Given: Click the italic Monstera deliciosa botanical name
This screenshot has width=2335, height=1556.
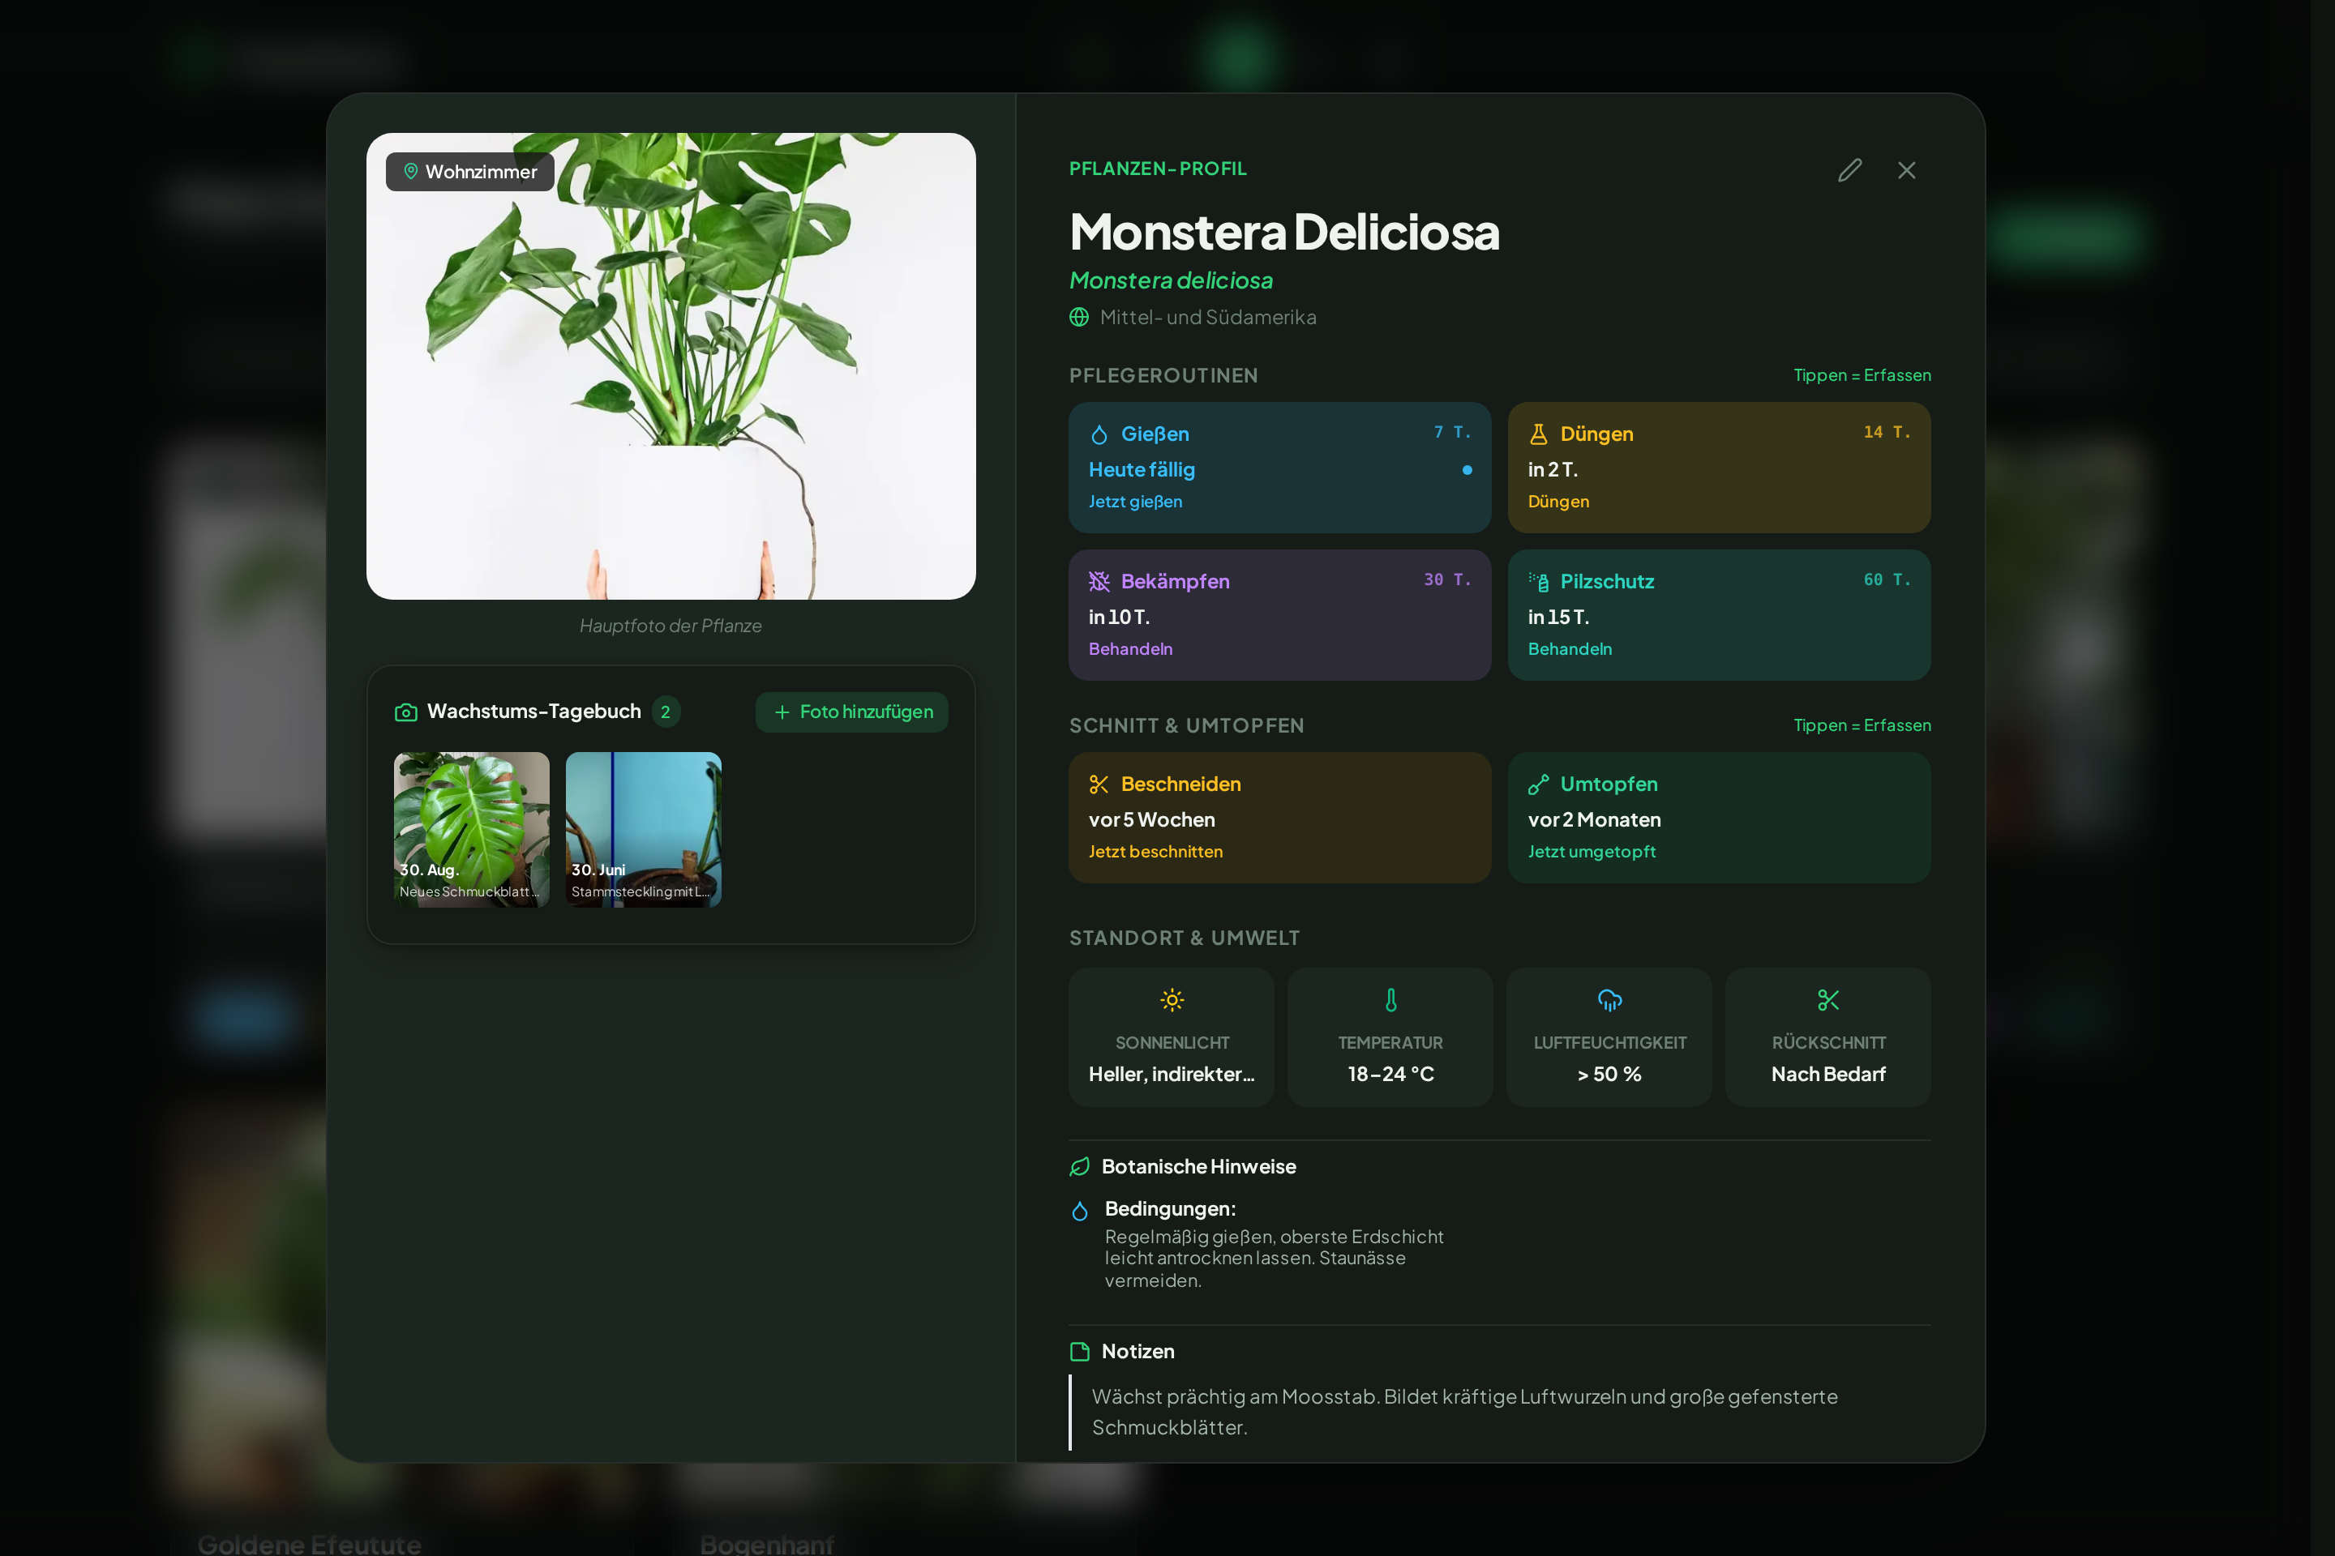Looking at the screenshot, I should point(1171,281).
